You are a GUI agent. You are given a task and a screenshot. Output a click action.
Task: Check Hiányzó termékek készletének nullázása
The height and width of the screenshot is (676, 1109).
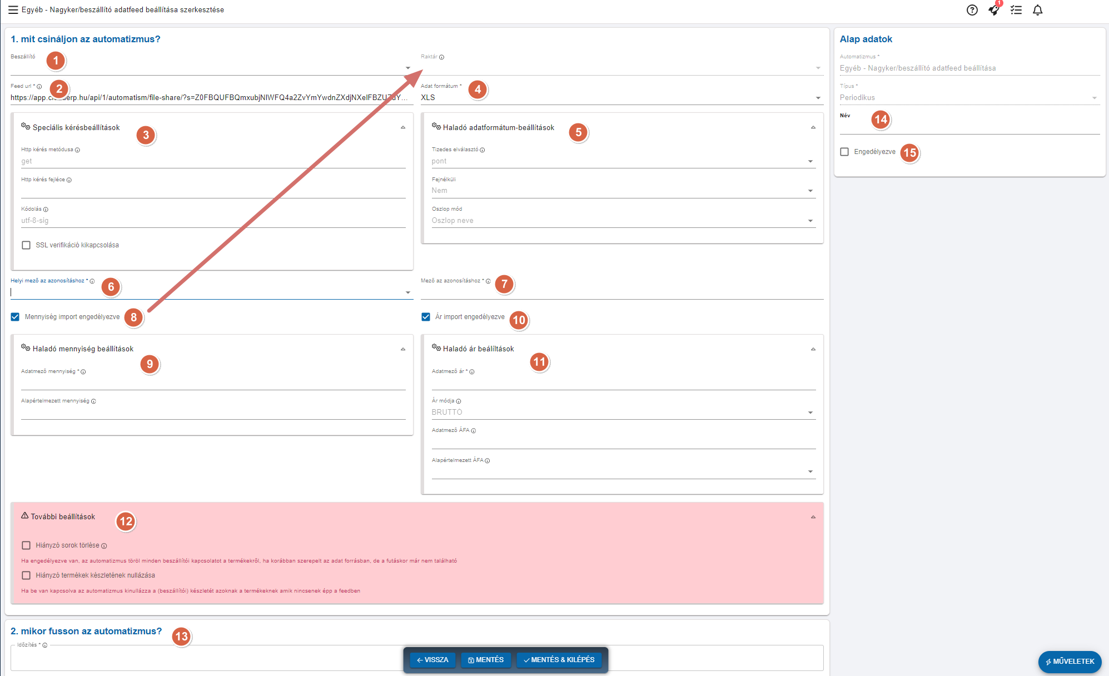[26, 575]
